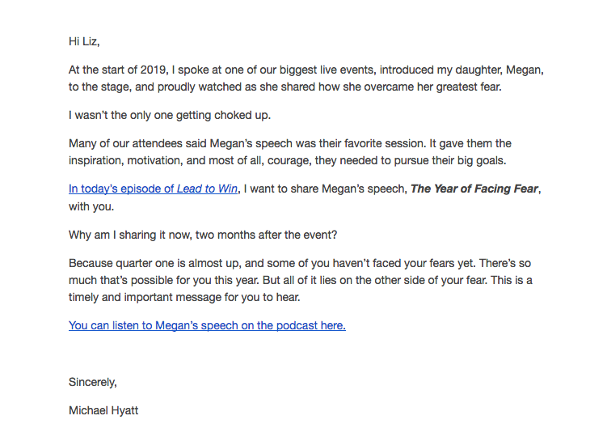Open the 'In today's episode of Lead to Win' link
The image size is (607, 437).
click(153, 189)
